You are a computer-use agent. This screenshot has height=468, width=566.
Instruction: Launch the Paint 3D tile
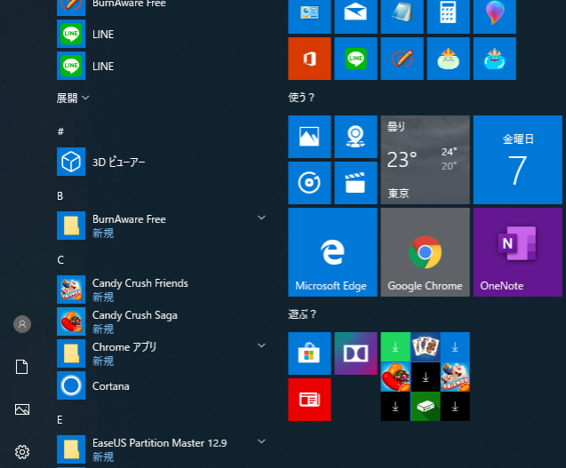click(495, 17)
